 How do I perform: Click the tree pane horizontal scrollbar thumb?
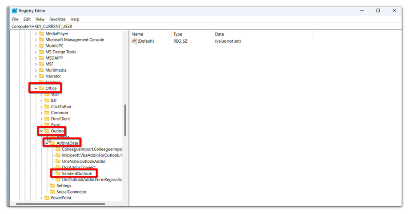[x=60, y=204]
